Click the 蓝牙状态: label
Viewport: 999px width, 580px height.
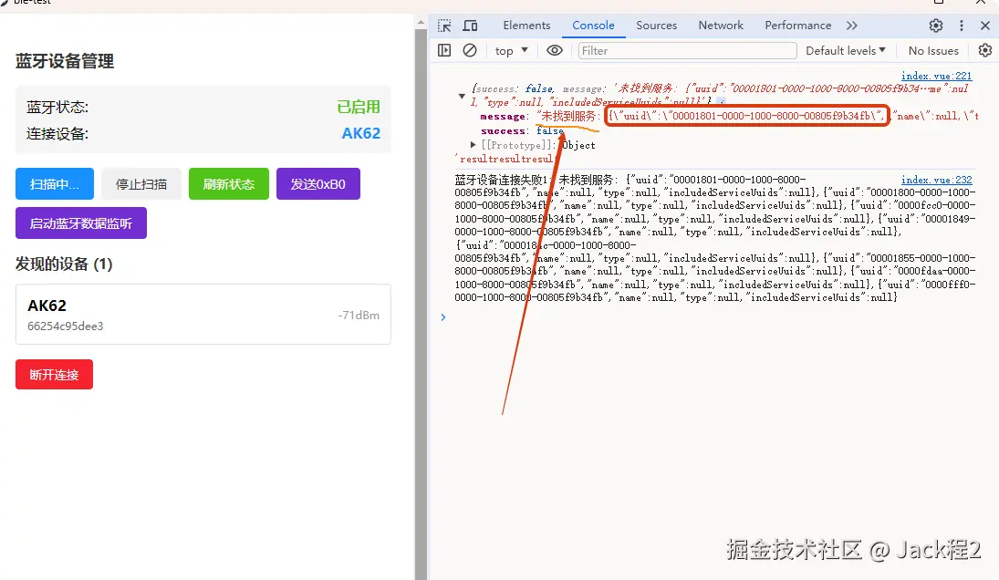click(57, 107)
